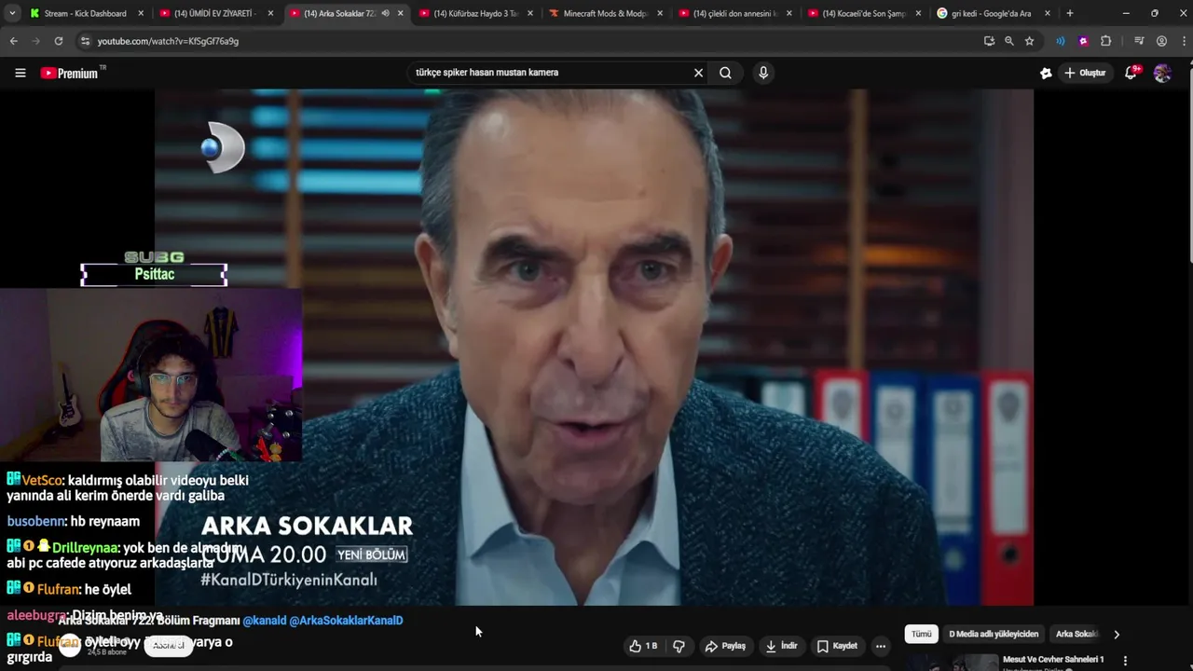Bookmark this page with the star

click(x=1030, y=41)
